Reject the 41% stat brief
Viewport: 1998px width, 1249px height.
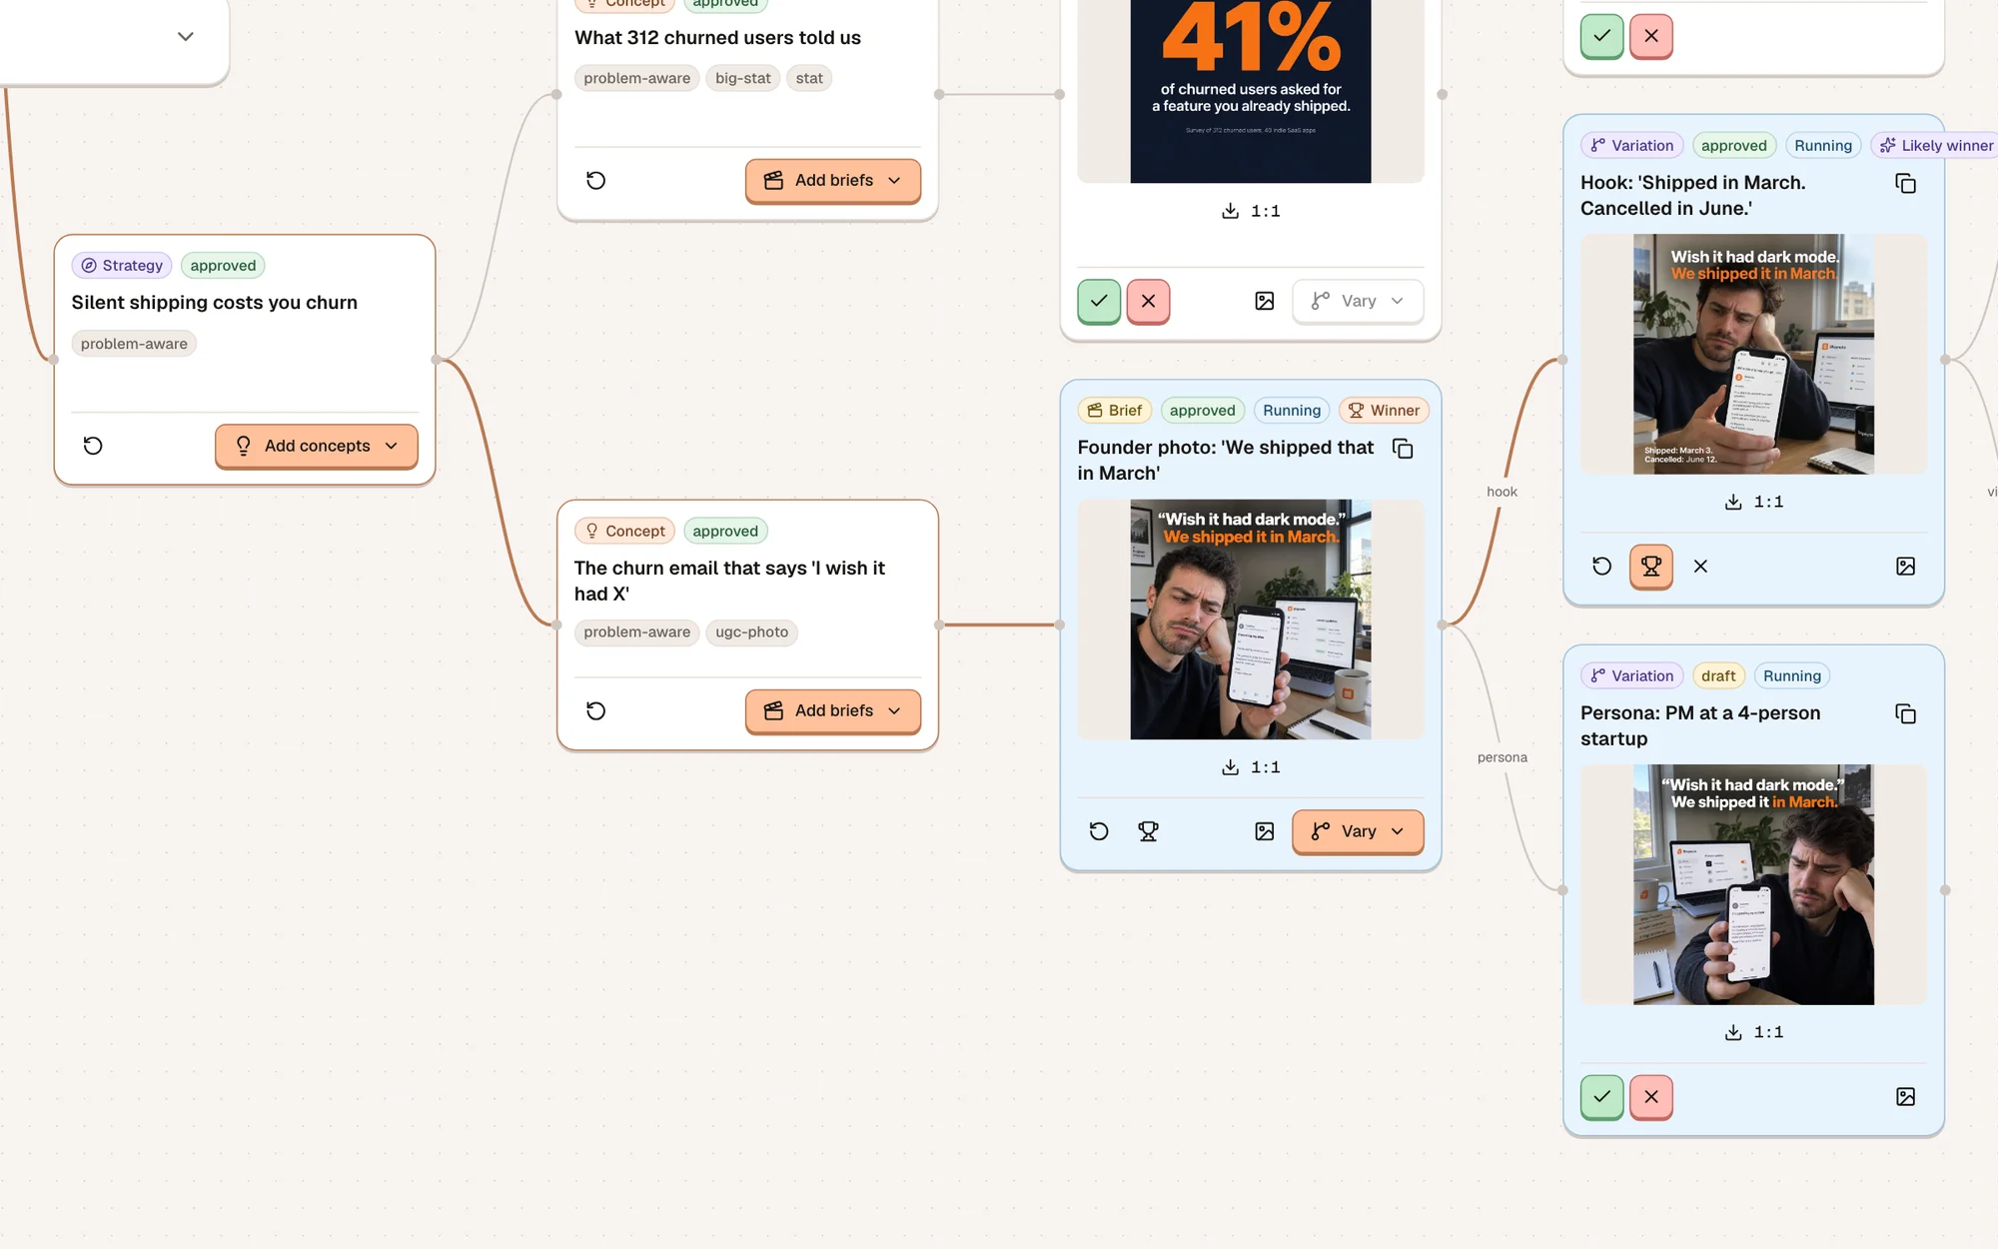[x=1148, y=301]
